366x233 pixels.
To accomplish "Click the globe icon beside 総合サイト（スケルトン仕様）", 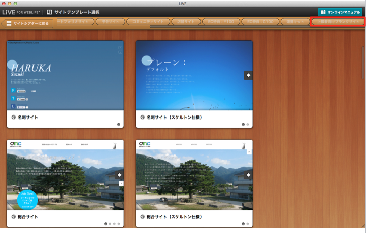I will pyautogui.click(x=142, y=217).
